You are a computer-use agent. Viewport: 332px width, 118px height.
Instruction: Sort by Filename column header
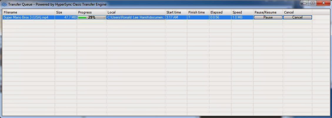(x=28, y=12)
